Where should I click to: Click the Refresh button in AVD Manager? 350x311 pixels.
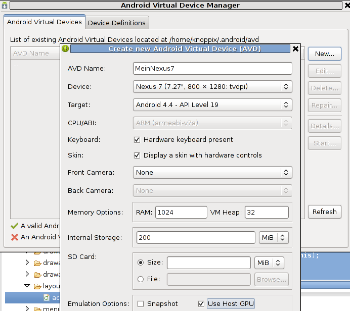[x=325, y=212]
